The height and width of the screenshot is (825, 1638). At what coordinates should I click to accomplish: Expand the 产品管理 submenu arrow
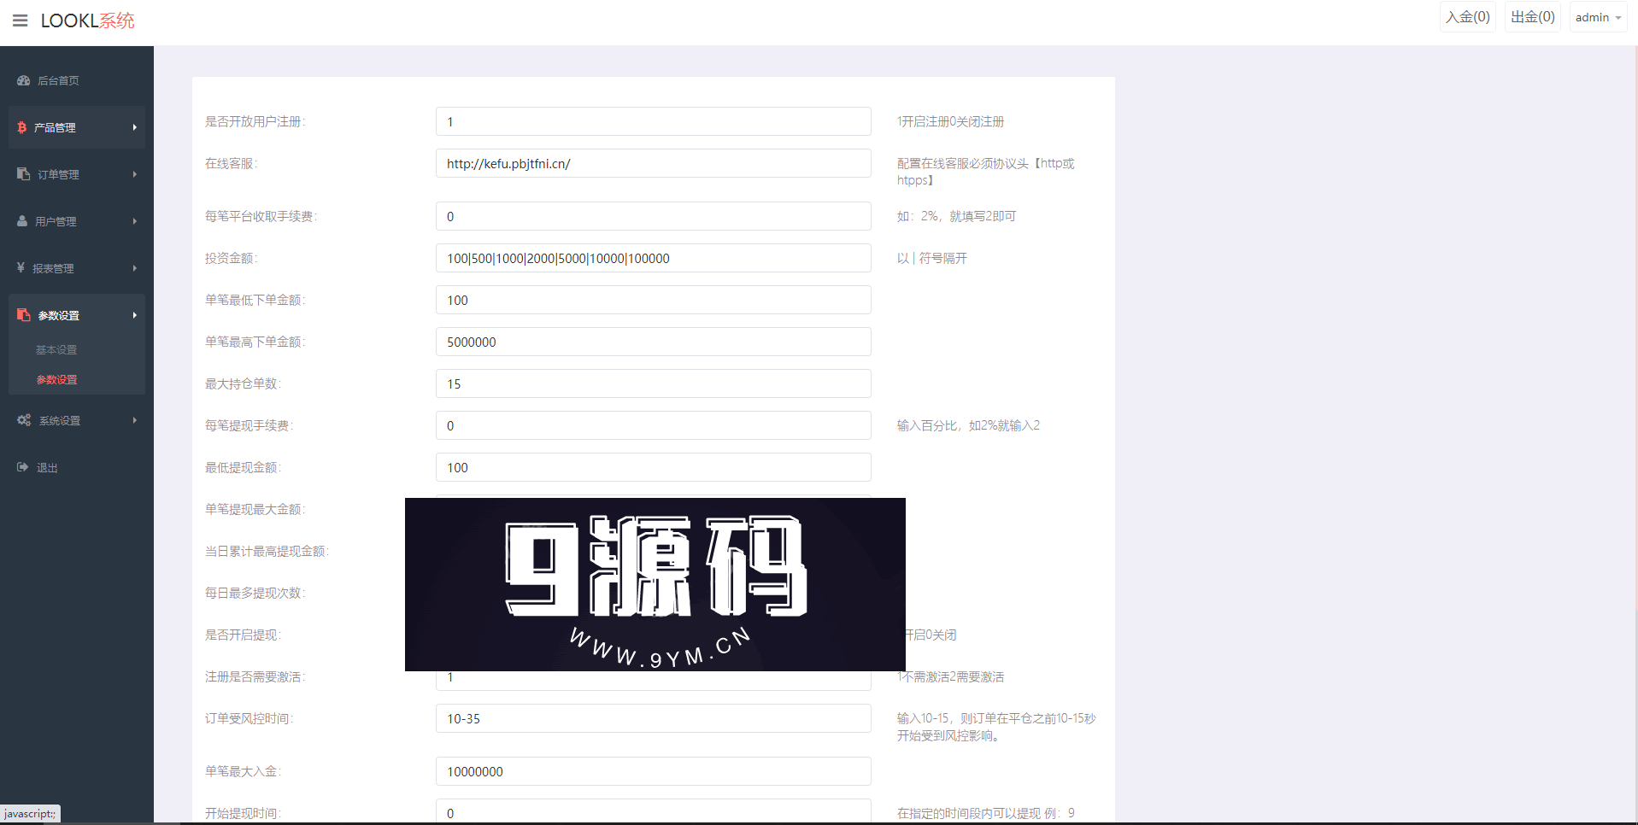click(x=134, y=127)
